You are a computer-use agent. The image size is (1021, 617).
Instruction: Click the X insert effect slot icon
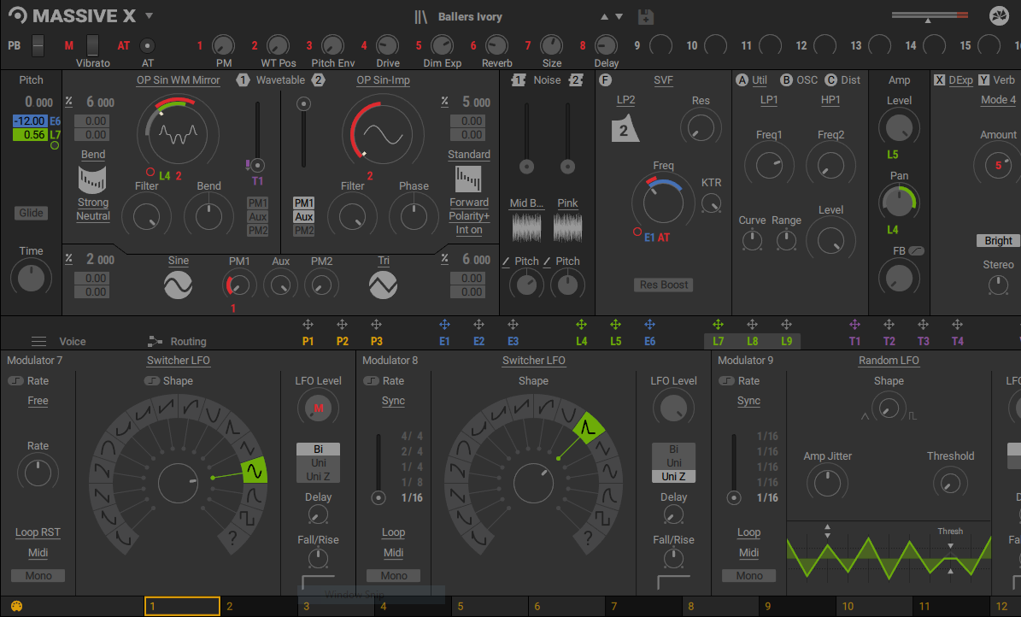[x=939, y=80]
